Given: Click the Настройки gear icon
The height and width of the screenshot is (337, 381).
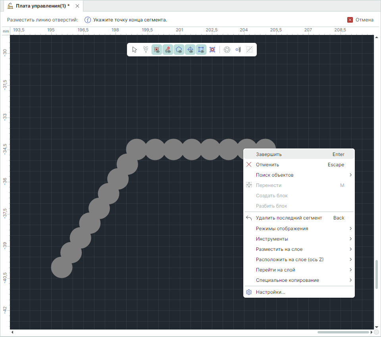Looking at the screenshot, I should click(x=249, y=292).
